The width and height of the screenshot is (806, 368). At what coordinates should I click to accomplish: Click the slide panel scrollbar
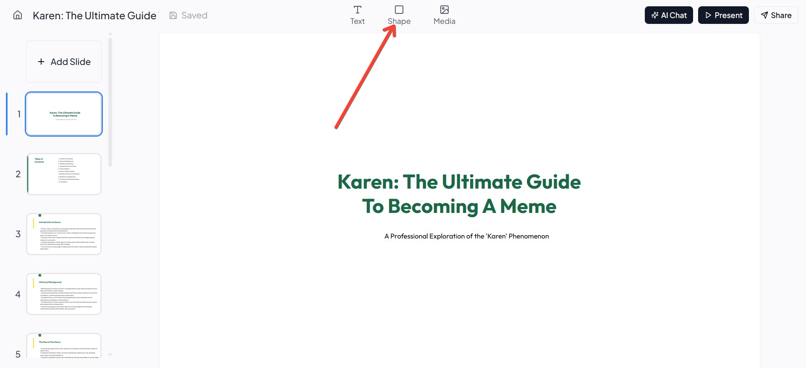tap(110, 102)
